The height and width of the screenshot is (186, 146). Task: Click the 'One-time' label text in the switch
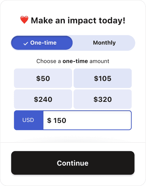[x=43, y=43]
